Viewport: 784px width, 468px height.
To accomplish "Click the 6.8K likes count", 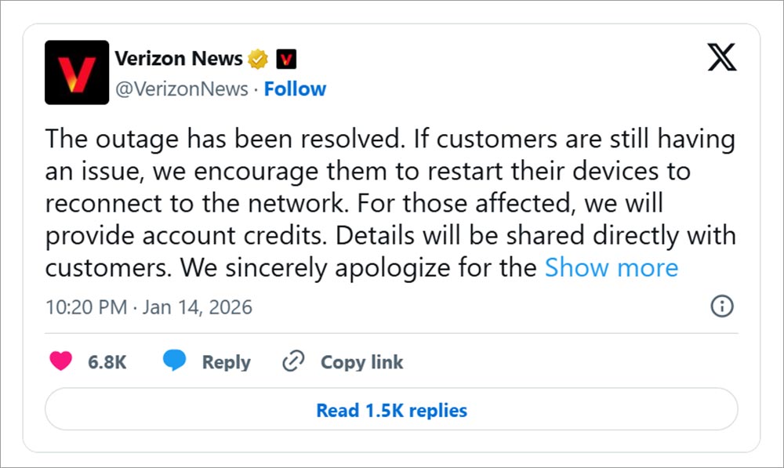I will point(108,362).
